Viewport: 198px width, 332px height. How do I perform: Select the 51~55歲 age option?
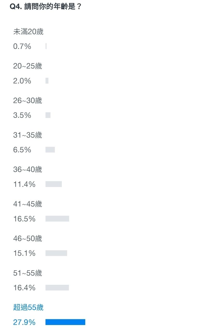[x=27, y=273]
